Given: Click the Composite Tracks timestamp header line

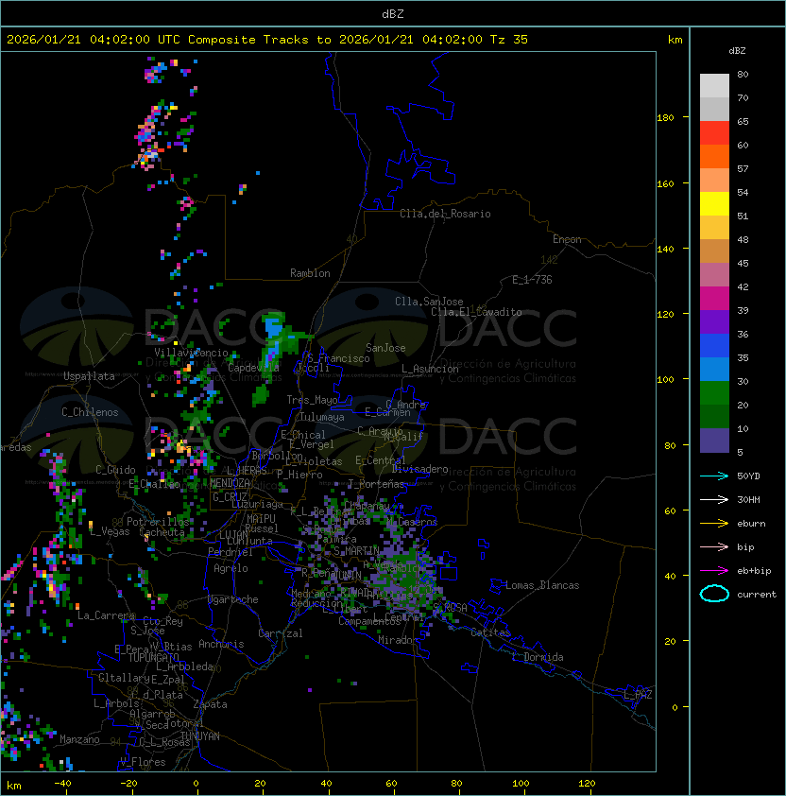Looking at the screenshot, I should click(267, 40).
